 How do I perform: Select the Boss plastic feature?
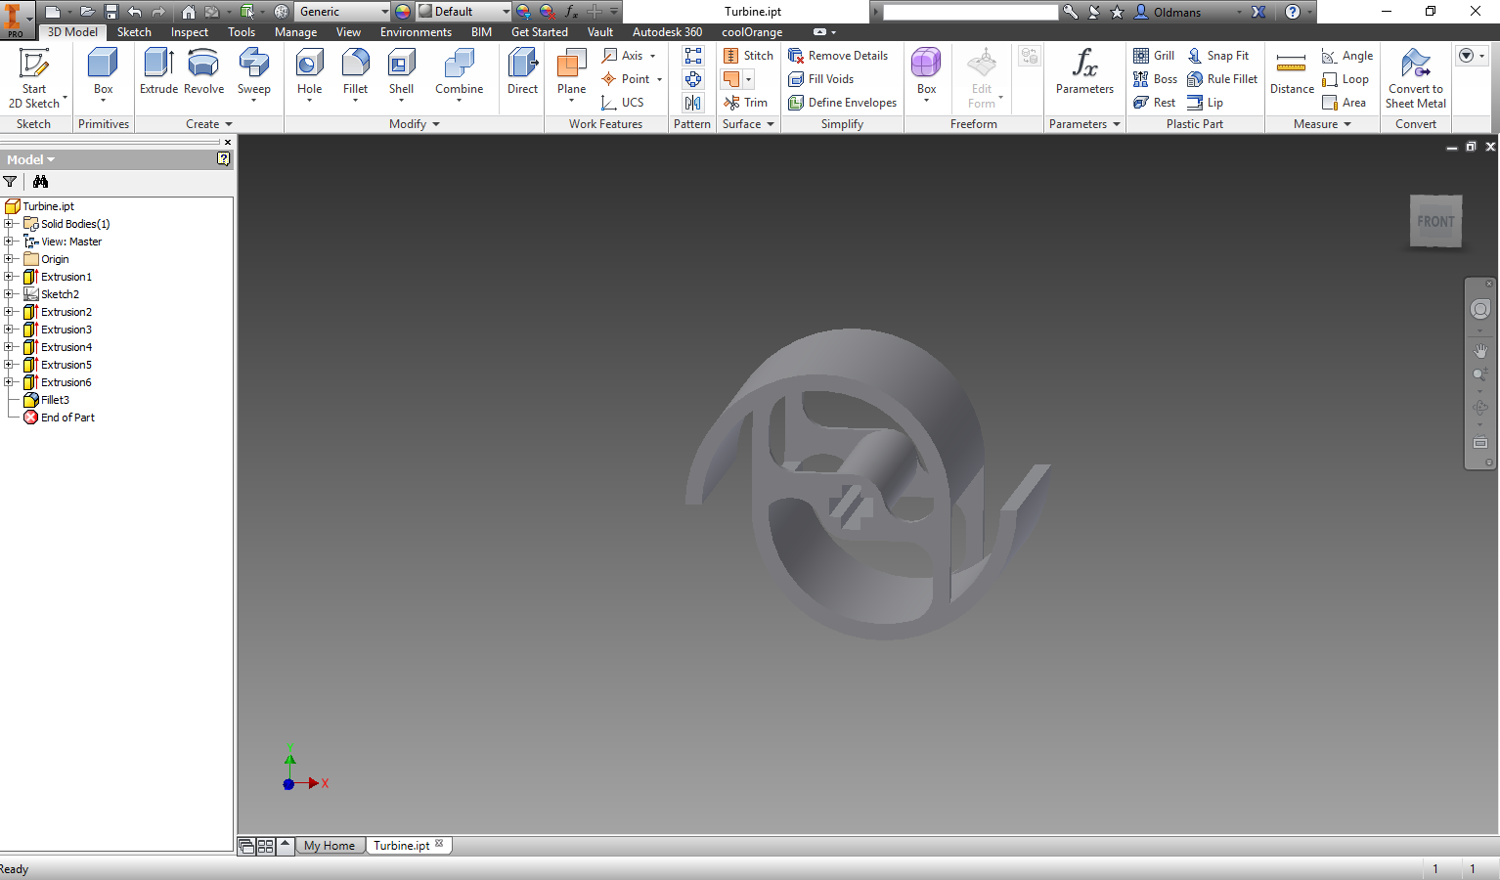pos(1155,79)
